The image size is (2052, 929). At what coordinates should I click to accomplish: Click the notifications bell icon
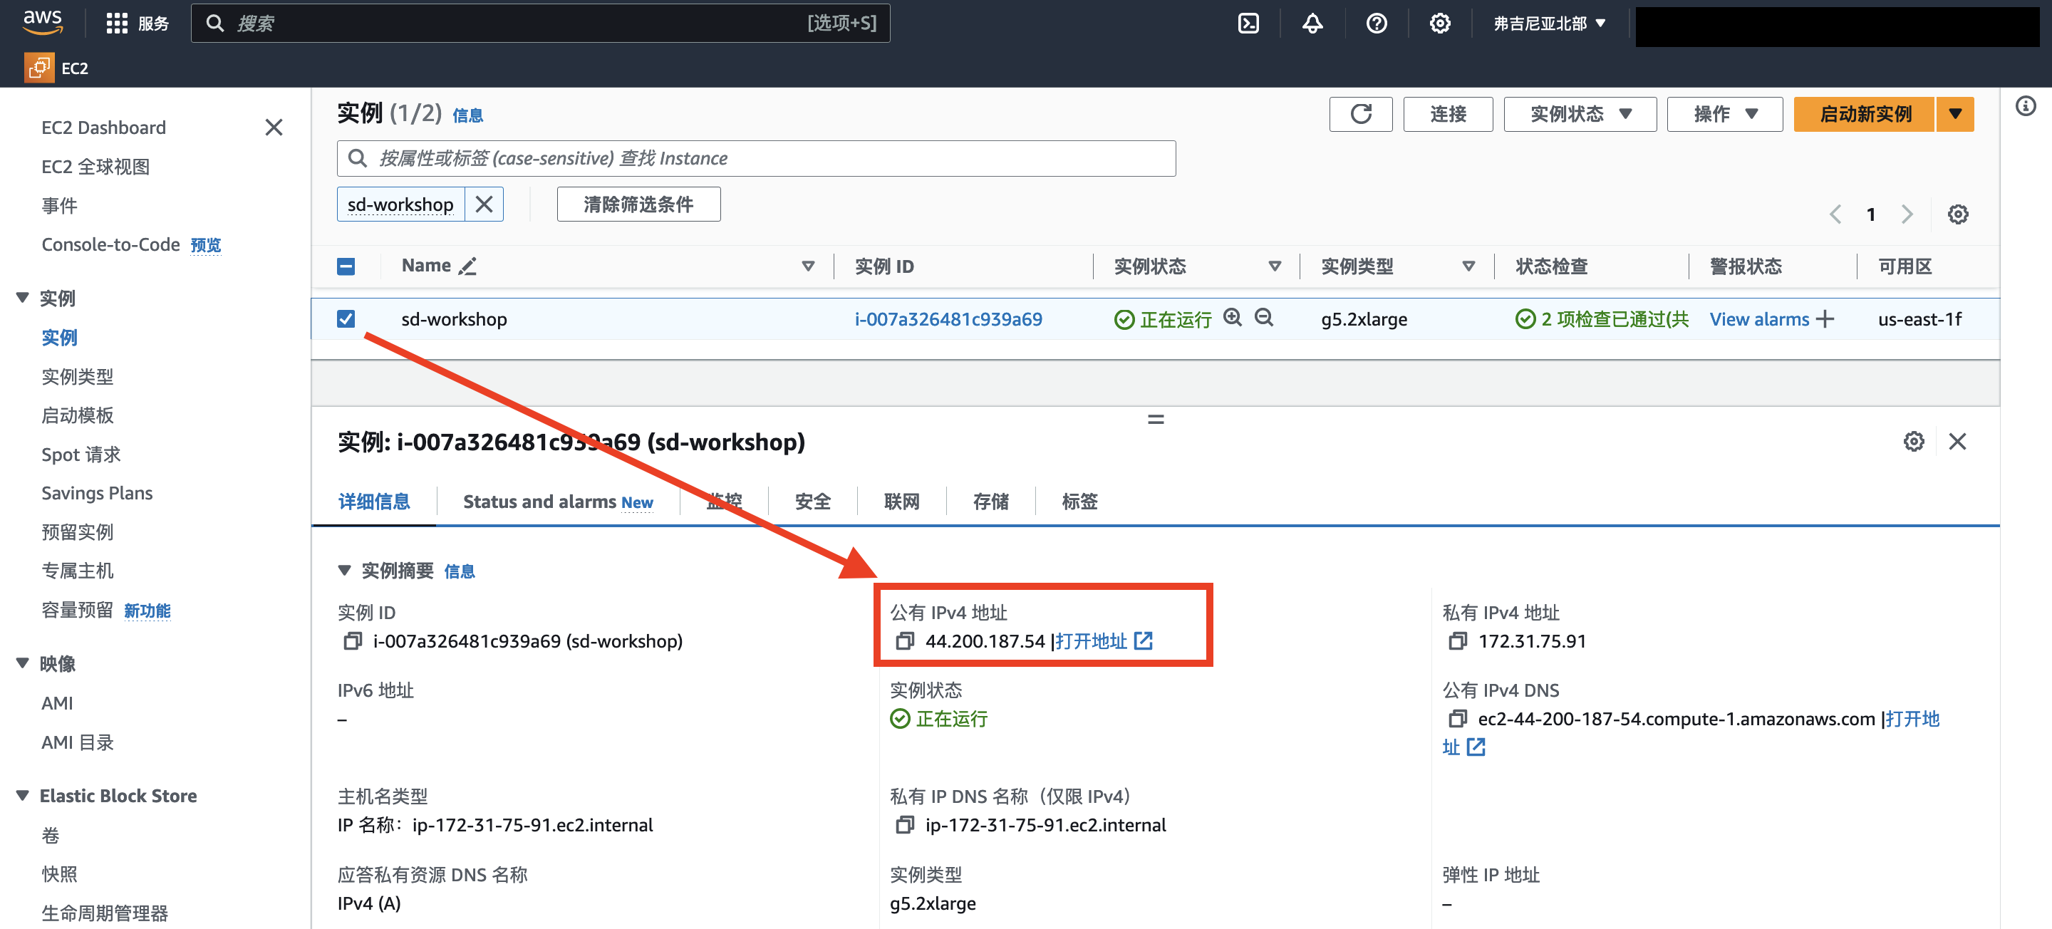(1312, 23)
